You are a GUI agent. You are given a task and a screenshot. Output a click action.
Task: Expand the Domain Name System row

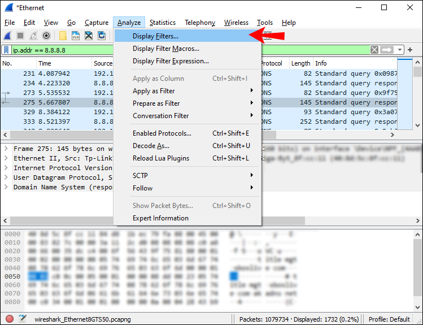(x=6, y=187)
